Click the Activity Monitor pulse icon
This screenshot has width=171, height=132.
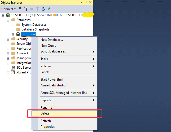[x=49, y=9]
